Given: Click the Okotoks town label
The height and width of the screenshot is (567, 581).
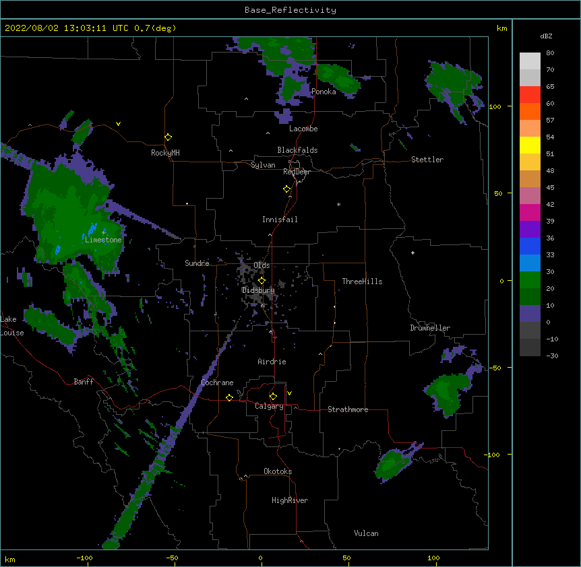Looking at the screenshot, I should coord(278,471).
